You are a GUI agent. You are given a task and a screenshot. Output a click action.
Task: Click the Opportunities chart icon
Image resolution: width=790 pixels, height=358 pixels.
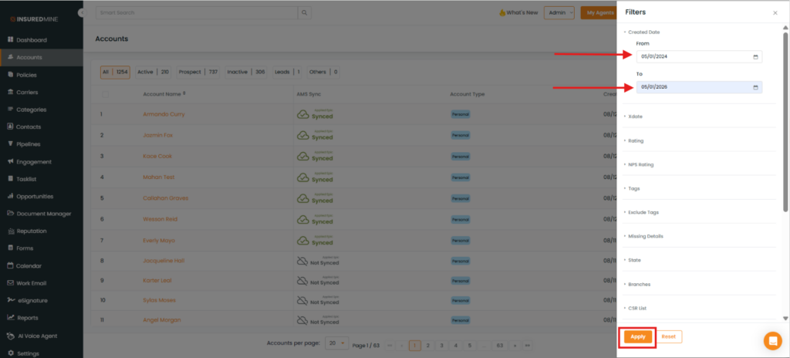pos(10,196)
